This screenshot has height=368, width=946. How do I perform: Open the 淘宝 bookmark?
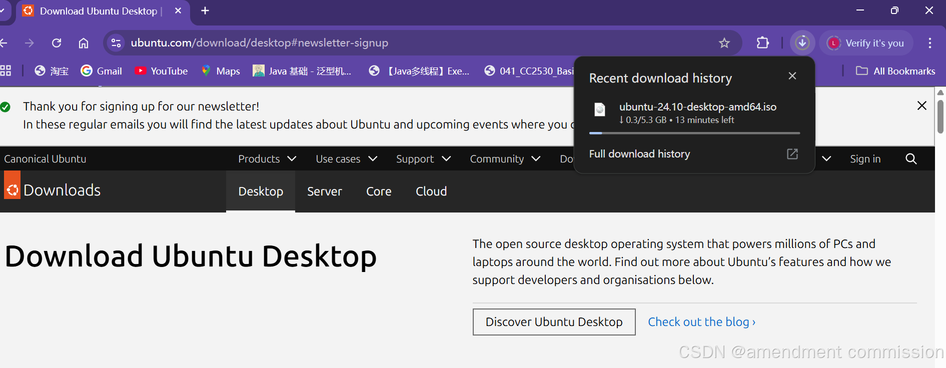(x=52, y=71)
